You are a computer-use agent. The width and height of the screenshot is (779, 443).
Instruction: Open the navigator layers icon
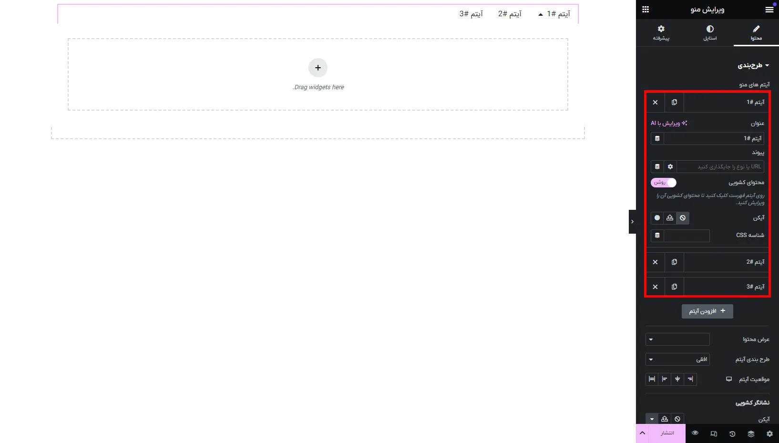751,433
